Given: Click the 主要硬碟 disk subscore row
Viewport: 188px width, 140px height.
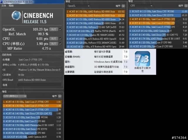Looking at the screenshot, I should 97,72.
